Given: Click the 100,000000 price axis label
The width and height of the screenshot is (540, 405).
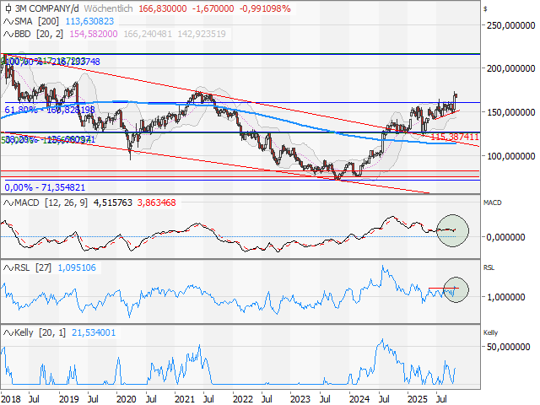Looking at the screenshot, I should coord(510,156).
